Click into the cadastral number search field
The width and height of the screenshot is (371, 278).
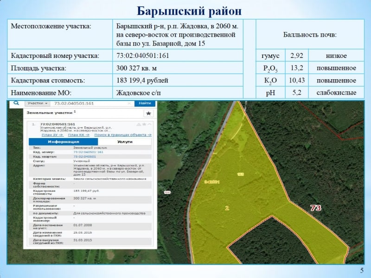coord(92,103)
